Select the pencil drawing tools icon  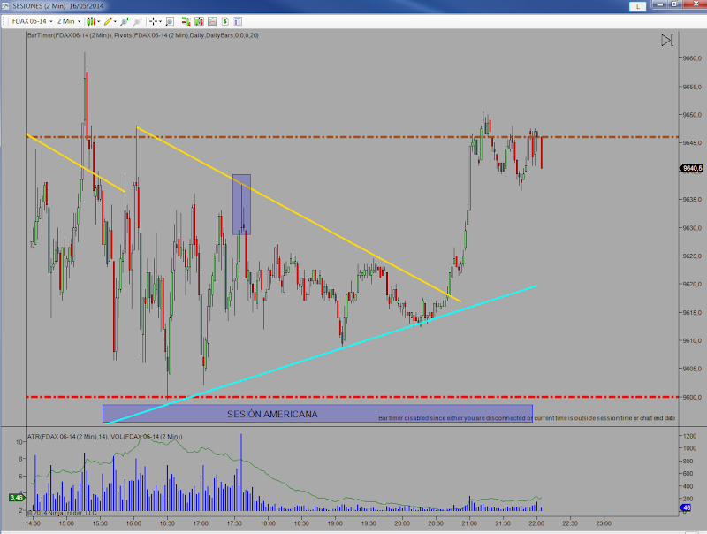(108, 21)
